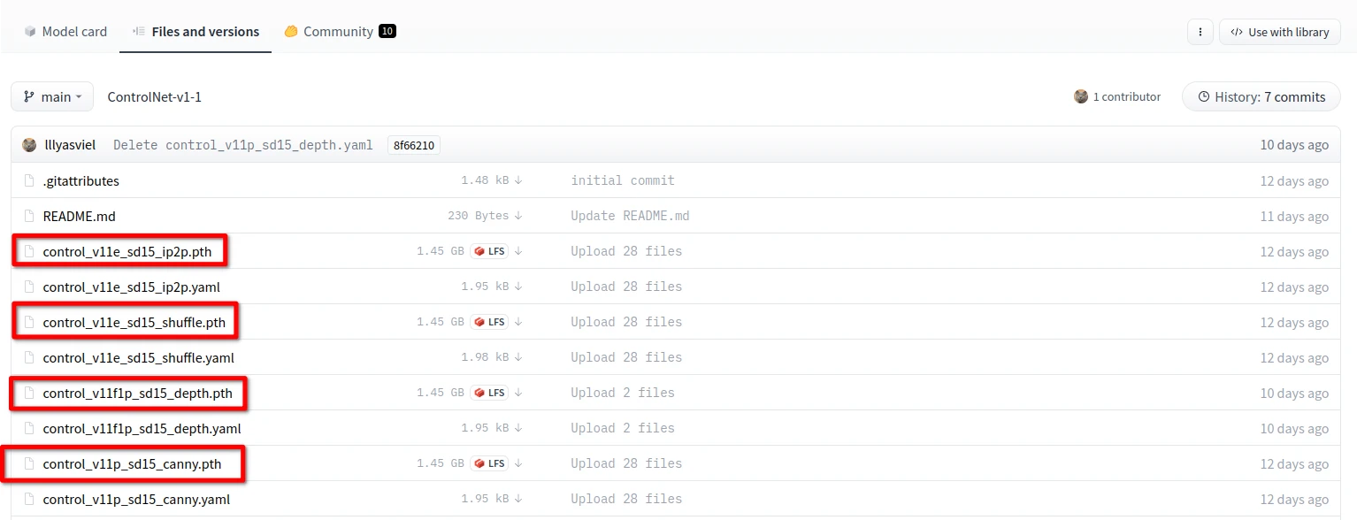Image resolution: width=1357 pixels, height=520 pixels.
Task: Click the '10 days ago' timestamp of latest commit
Action: [1294, 145]
